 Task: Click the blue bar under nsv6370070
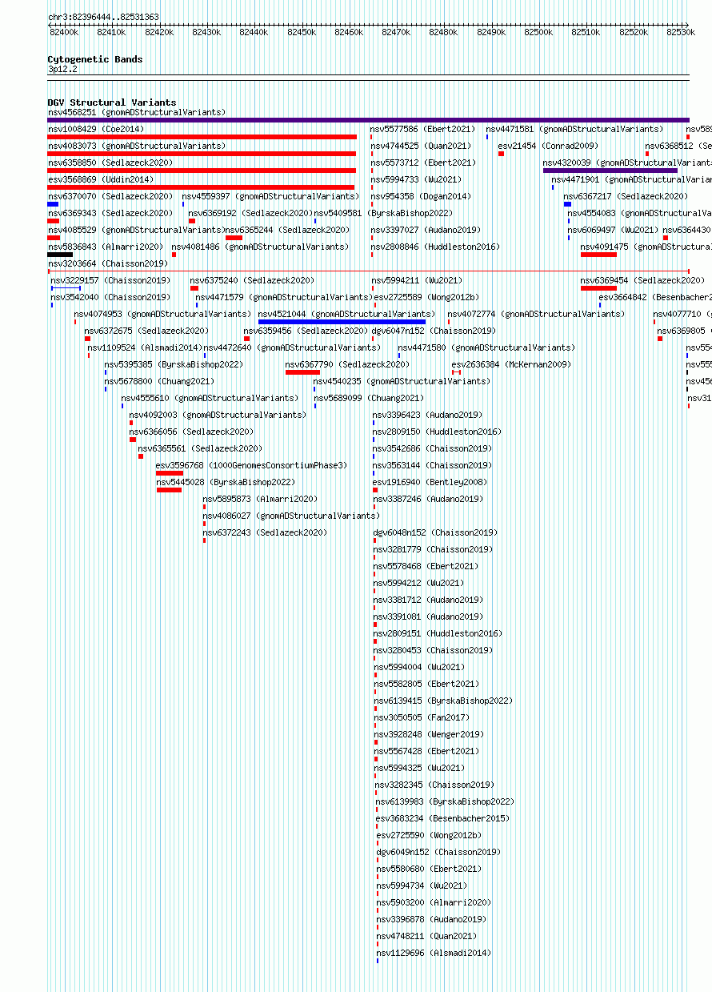(53, 204)
